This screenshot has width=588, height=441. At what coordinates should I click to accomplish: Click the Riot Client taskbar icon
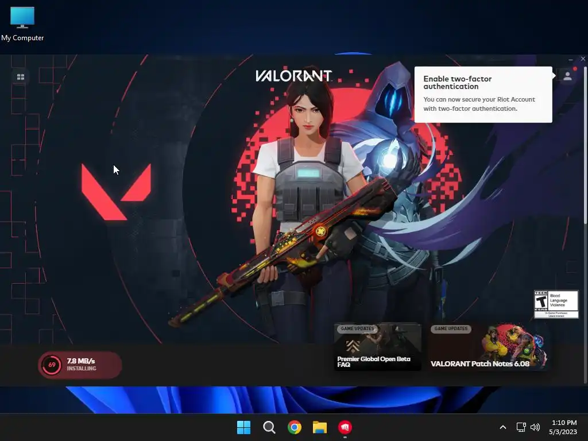pos(345,427)
